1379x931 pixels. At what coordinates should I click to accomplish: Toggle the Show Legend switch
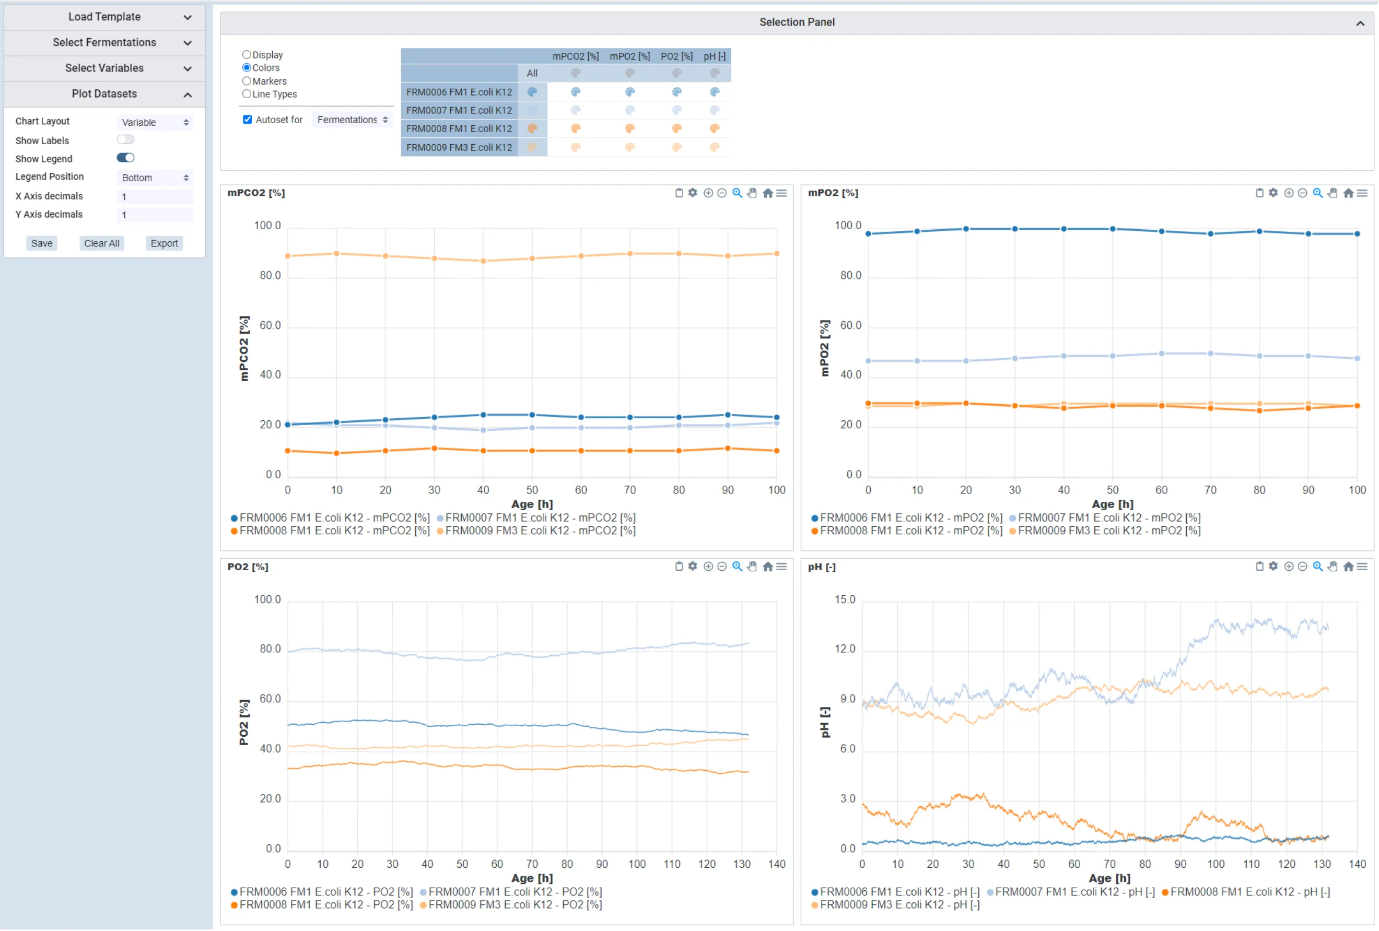tap(125, 158)
